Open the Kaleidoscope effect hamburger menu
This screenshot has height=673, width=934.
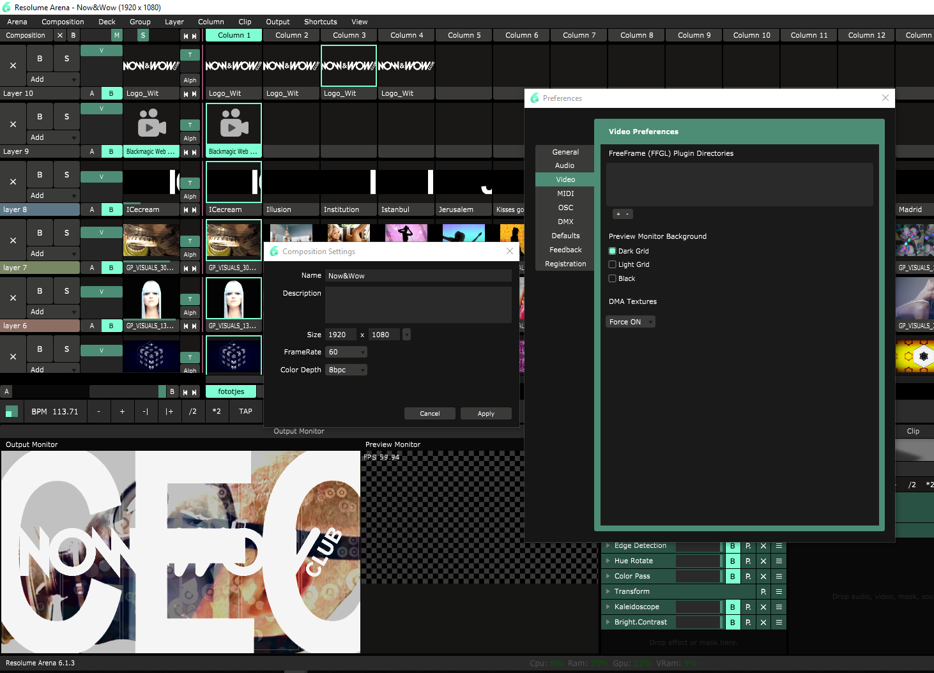pos(779,607)
